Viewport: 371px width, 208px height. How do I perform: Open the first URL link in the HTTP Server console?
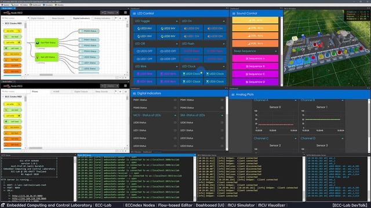[27, 196]
